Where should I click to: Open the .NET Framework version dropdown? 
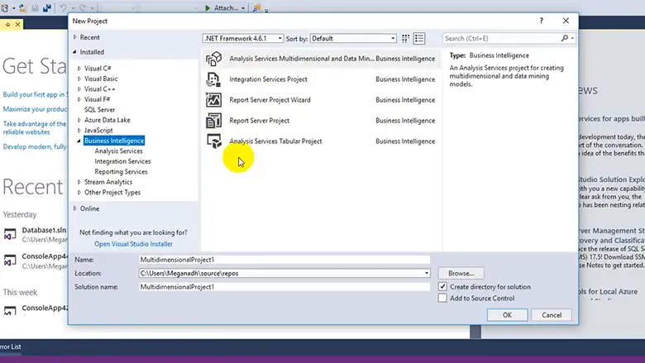[242, 38]
